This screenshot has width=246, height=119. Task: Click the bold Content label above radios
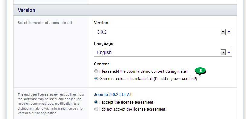coord(101,64)
